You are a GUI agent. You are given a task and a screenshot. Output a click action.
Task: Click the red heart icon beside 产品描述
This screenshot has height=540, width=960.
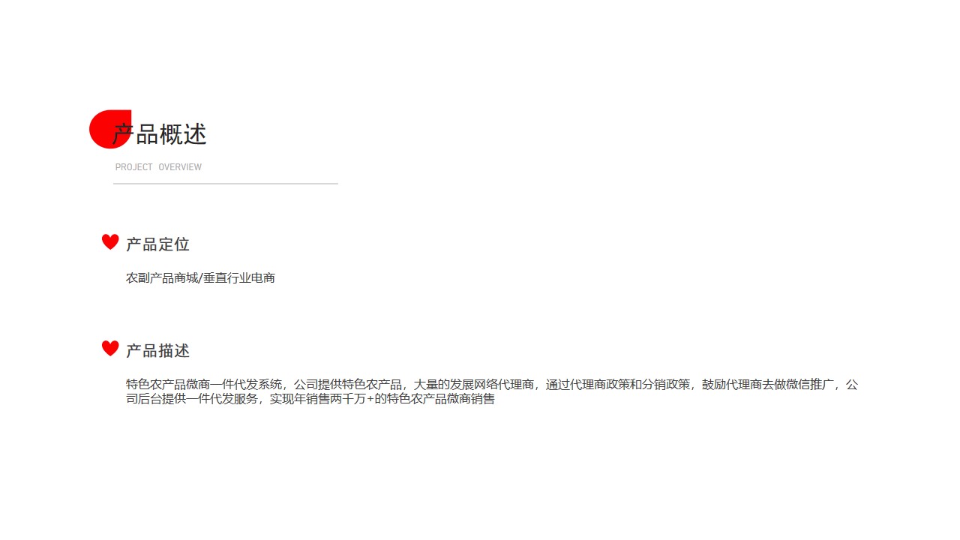[110, 348]
